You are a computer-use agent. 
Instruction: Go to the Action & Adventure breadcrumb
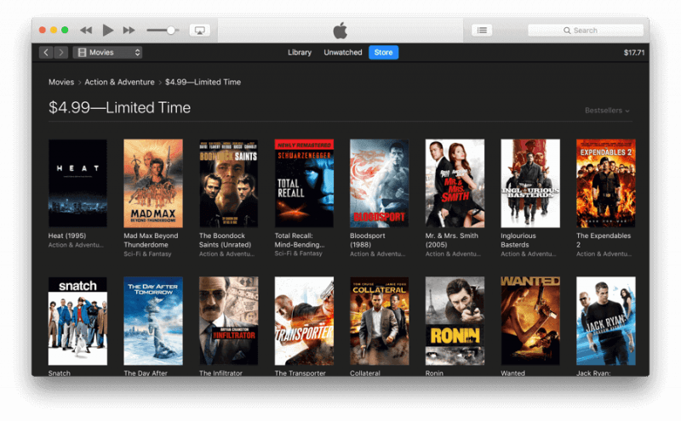click(x=119, y=82)
